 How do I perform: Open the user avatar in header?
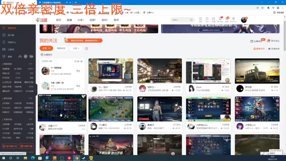tap(244, 20)
